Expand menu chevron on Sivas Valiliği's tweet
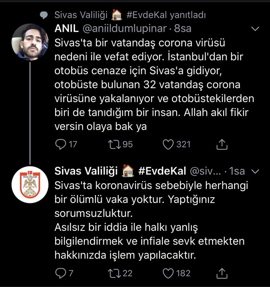Viewport: 270px width, 287px height. point(255,171)
